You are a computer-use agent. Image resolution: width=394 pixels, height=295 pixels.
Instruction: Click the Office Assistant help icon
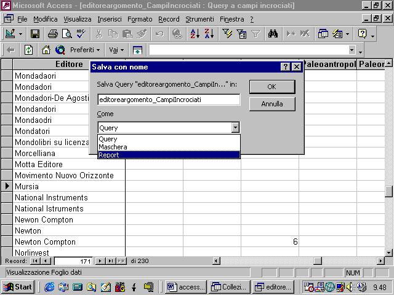362,34
